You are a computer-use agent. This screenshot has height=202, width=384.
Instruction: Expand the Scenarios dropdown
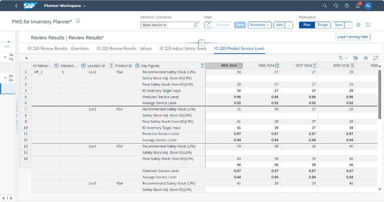pos(260,24)
